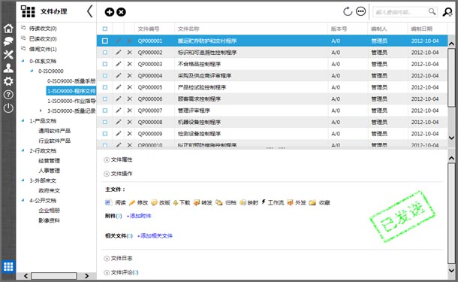Click the 阅读 read action icon
Image resolution: width=458 pixels, height=282 pixels.
pyautogui.click(x=116, y=202)
